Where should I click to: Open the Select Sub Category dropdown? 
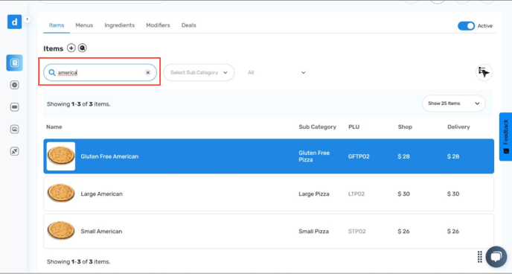pyautogui.click(x=199, y=72)
